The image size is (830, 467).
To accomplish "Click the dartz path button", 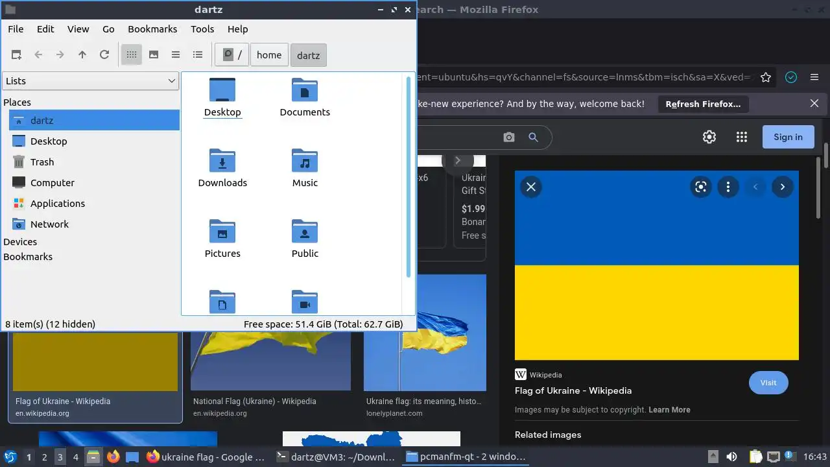I will pos(309,55).
